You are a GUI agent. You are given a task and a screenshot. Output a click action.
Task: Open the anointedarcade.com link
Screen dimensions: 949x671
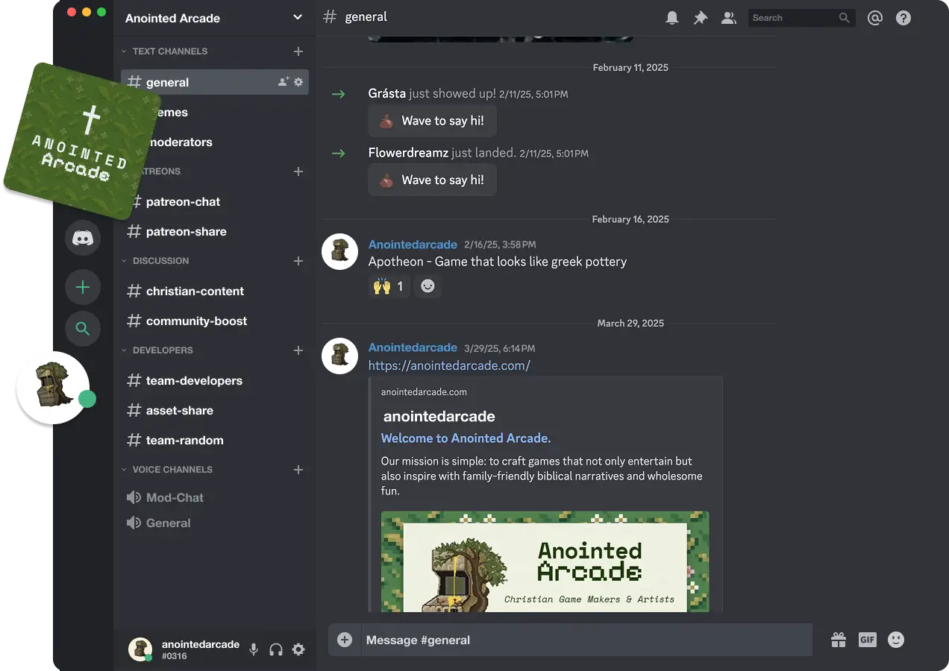pos(449,365)
